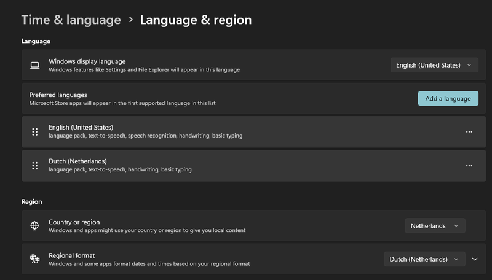Select the Dutch (Netherlands) language row

[x=246, y=166]
